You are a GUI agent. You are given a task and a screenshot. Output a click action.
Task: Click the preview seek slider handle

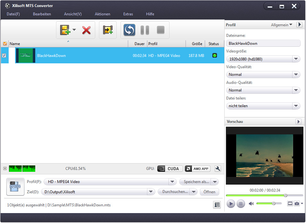[285, 195]
